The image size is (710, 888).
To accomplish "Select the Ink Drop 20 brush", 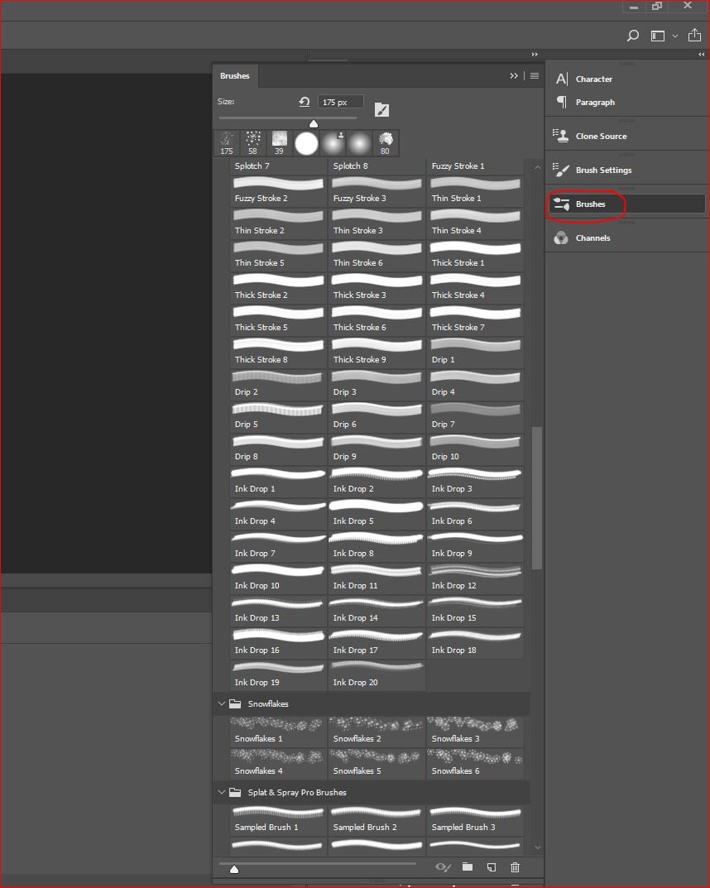I will coord(377,675).
